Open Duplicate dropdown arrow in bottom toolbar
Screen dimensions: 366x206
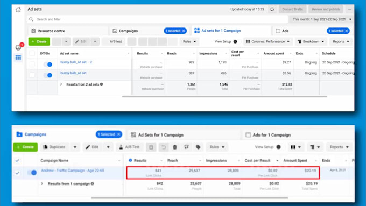pyautogui.click(x=75, y=147)
